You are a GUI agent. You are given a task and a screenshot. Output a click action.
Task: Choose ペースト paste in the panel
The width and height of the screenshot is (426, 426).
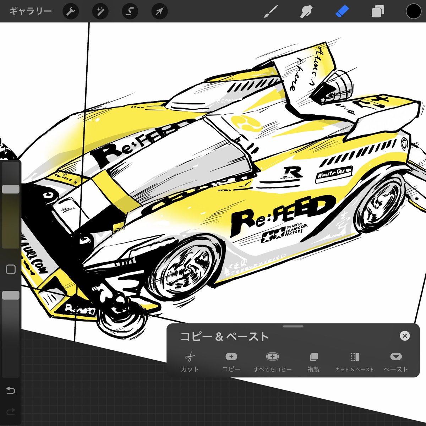(x=396, y=362)
